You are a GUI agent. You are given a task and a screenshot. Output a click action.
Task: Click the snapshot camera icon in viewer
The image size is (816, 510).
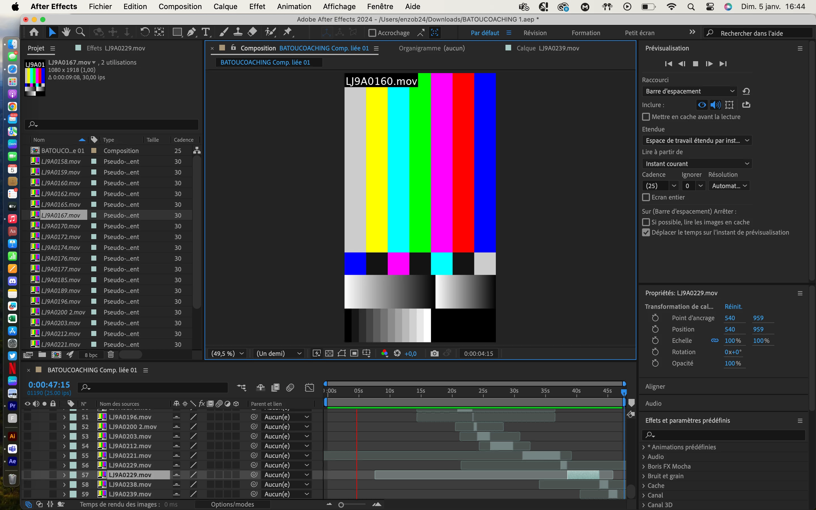434,354
